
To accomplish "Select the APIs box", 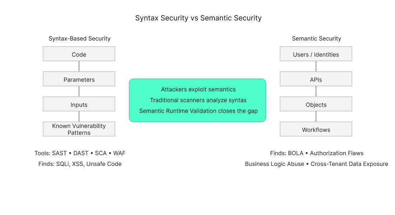I will click(x=316, y=79).
